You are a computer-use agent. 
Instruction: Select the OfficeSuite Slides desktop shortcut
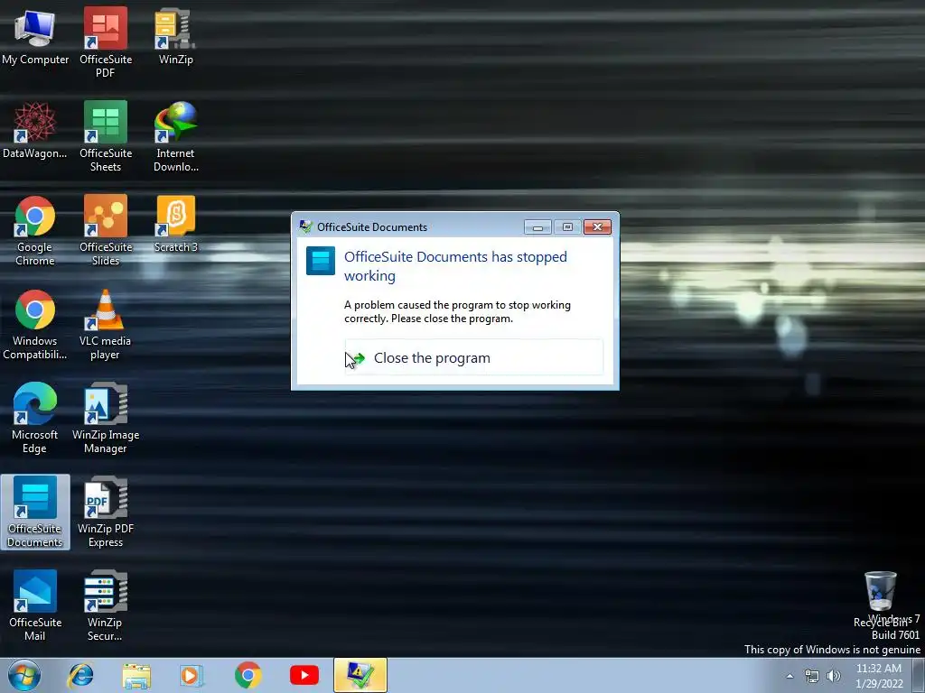(106, 230)
